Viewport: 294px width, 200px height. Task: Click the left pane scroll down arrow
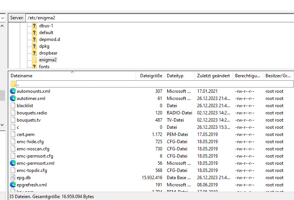coord(2,124)
